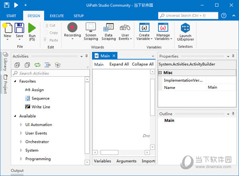Open the Variables panel
Screen dimensions: 239x176
click(102, 161)
